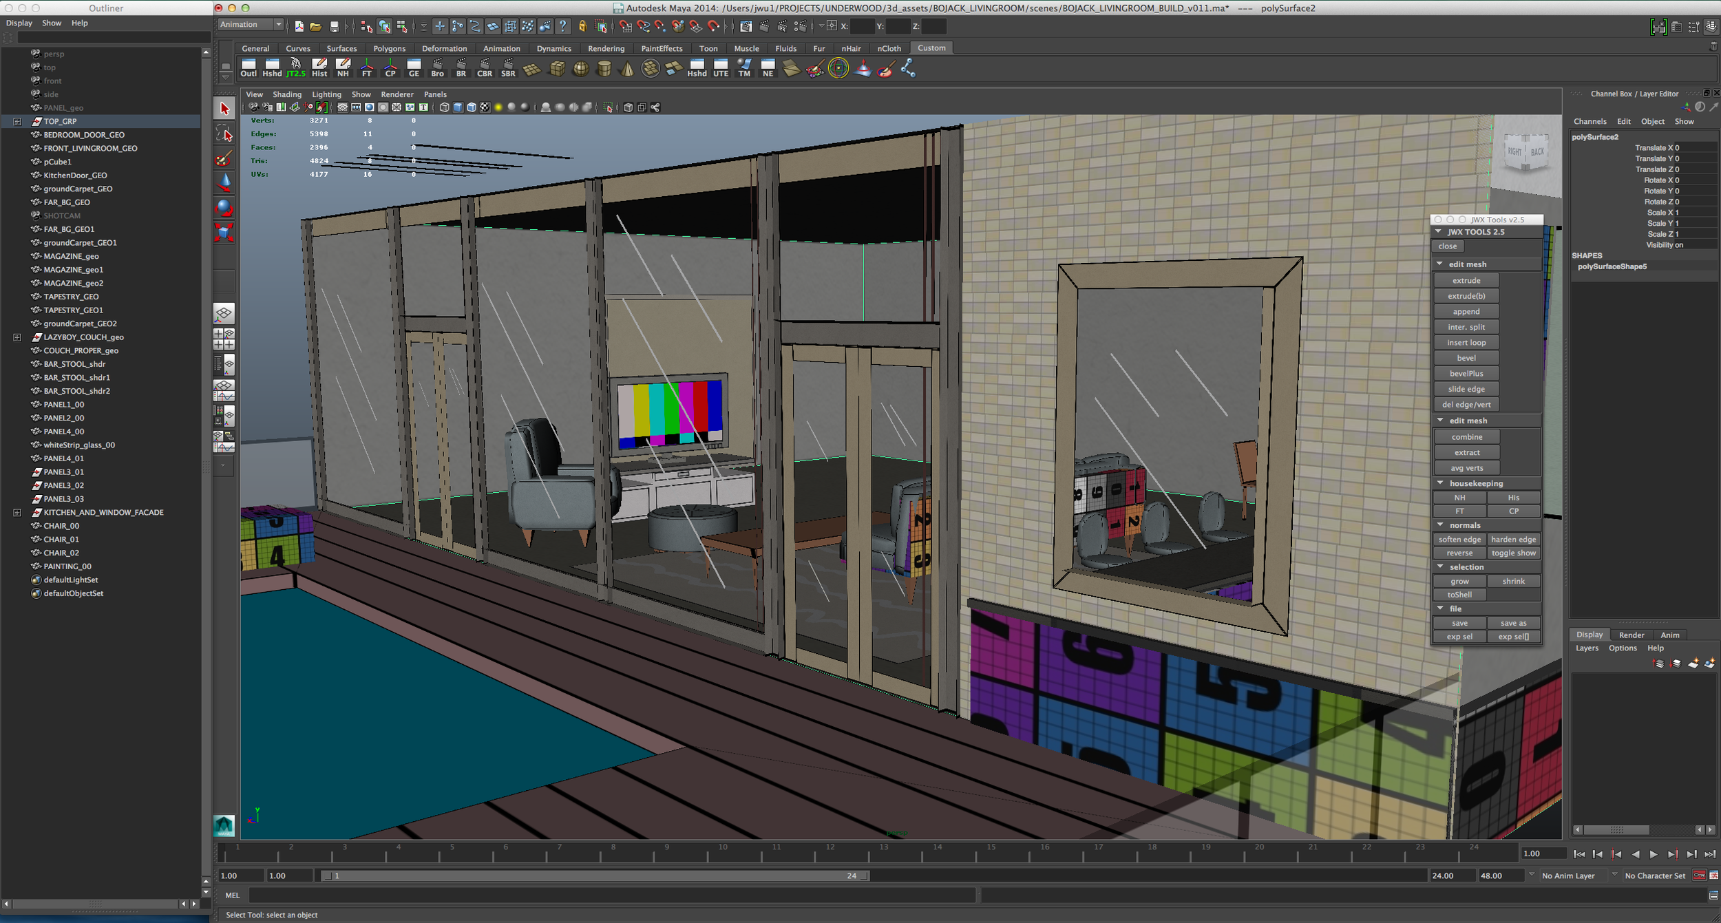Screen dimensions: 1721x923
Task: Click the NH shelf icon
Action: pyautogui.click(x=343, y=67)
